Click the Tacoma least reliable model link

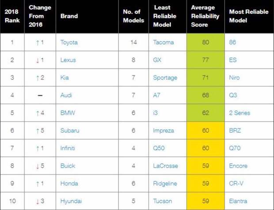tap(164, 42)
